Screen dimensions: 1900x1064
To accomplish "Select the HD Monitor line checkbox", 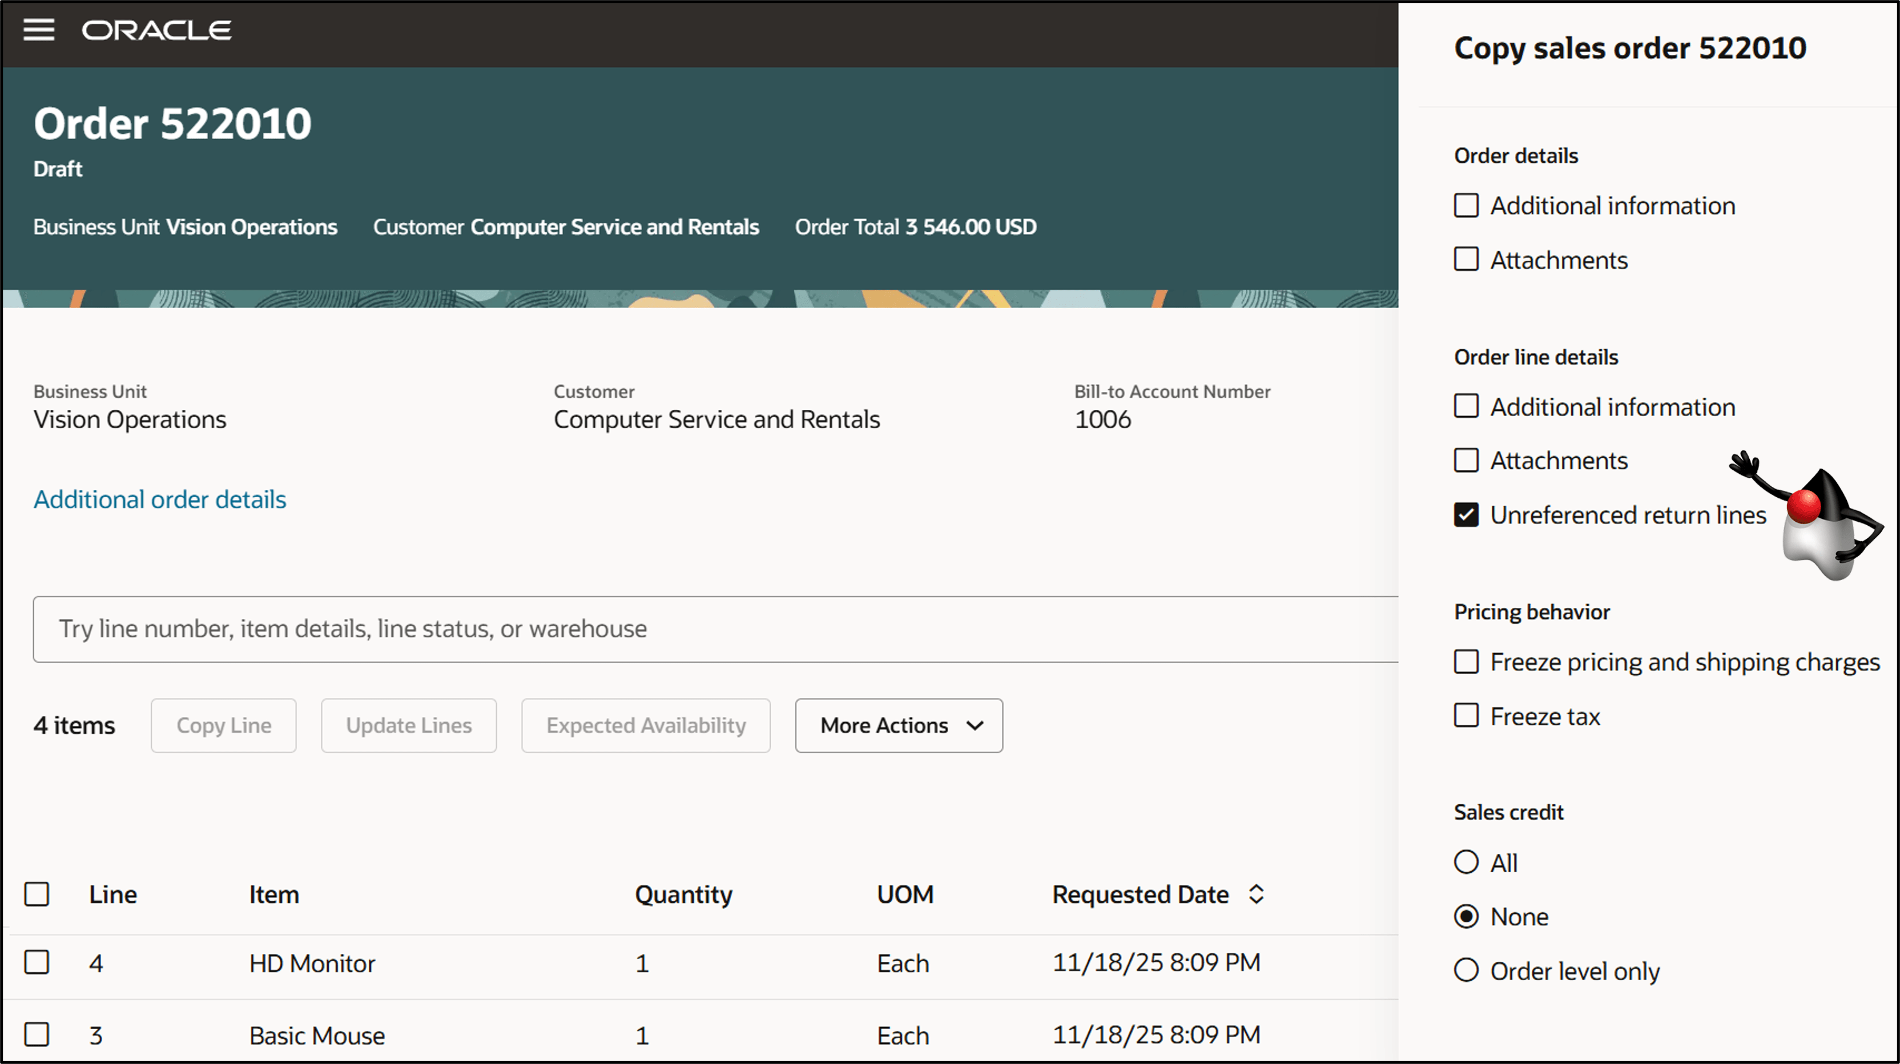I will [x=37, y=962].
